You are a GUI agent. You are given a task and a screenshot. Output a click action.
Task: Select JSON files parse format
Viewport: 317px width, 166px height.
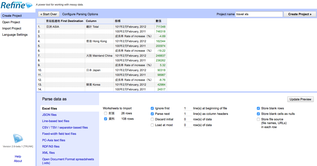coord(49,115)
